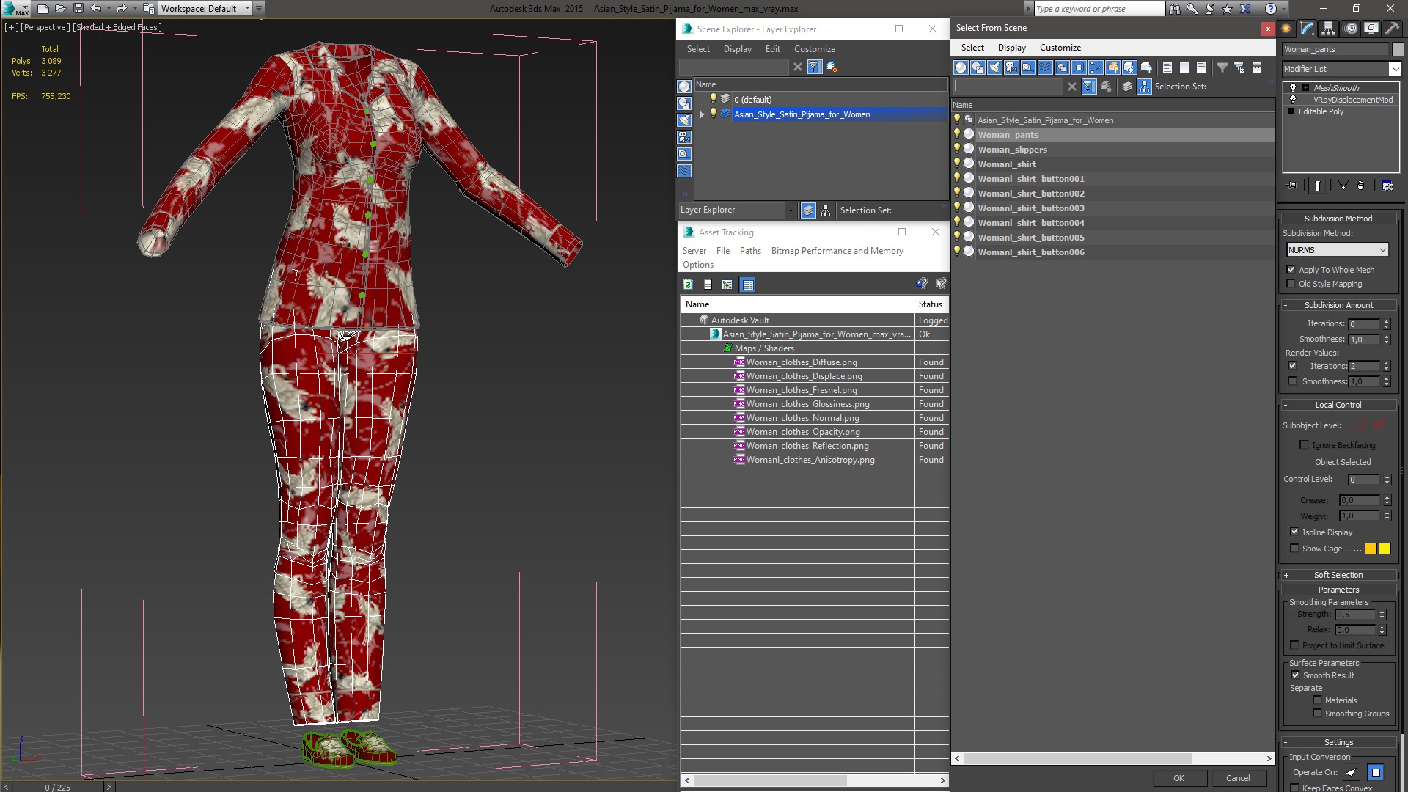Open the Modify command panel tab
Image resolution: width=1408 pixels, height=792 pixels.
click(x=1307, y=29)
